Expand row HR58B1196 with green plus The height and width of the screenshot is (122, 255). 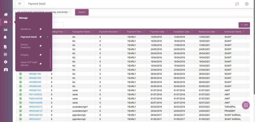click(x=20, y=74)
